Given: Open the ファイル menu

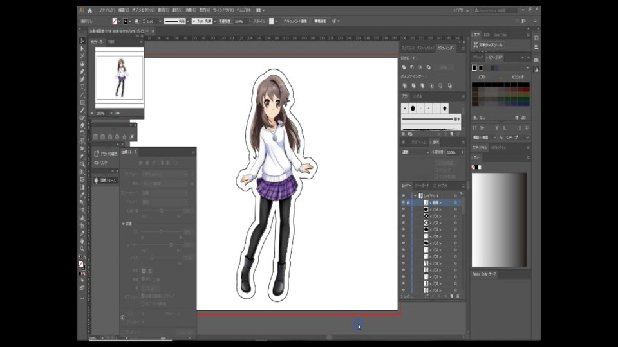Looking at the screenshot, I should [x=106, y=11].
